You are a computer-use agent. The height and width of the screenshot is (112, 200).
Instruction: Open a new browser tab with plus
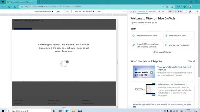[40, 2]
